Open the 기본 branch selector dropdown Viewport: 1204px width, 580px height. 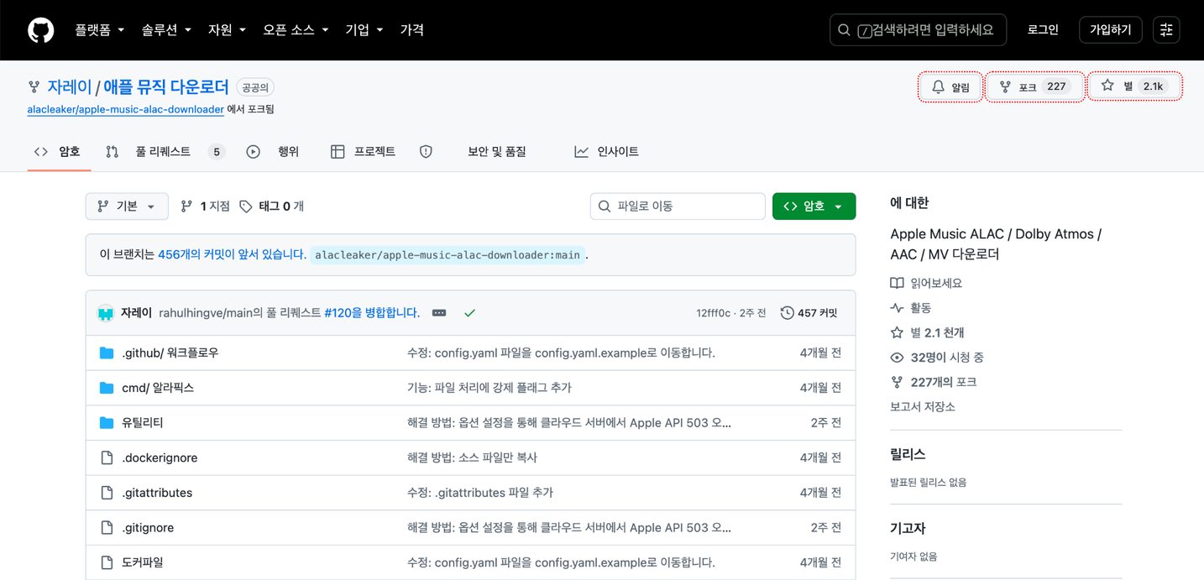tap(127, 206)
